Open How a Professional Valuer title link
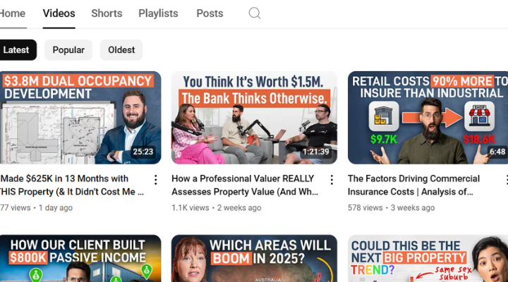The height and width of the screenshot is (282, 508). (x=245, y=185)
